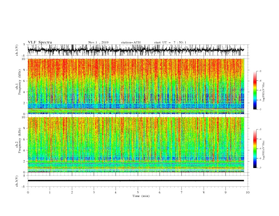The image size is (279, 216).
Task: Click the "-3" label on ch.2 color scale
Action: click(260, 130)
